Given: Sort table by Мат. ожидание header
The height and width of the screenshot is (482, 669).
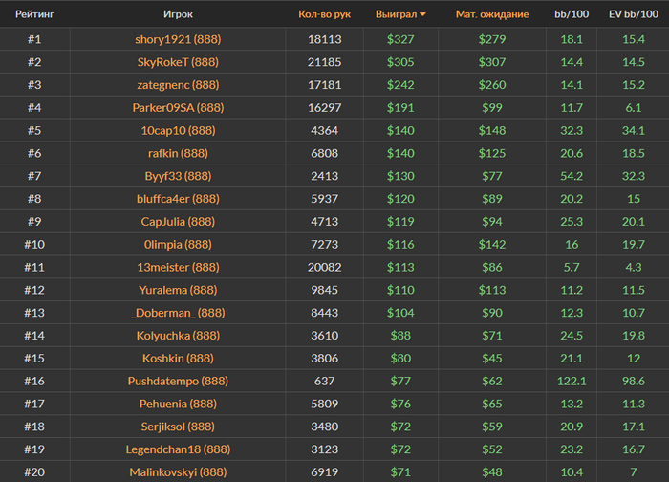Looking at the screenshot, I should 491,15.
